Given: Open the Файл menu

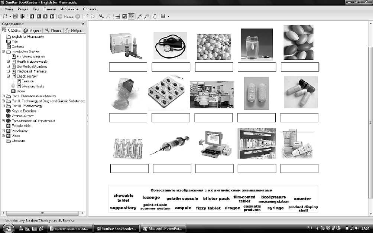Looking at the screenshot, I should [x=9, y=9].
